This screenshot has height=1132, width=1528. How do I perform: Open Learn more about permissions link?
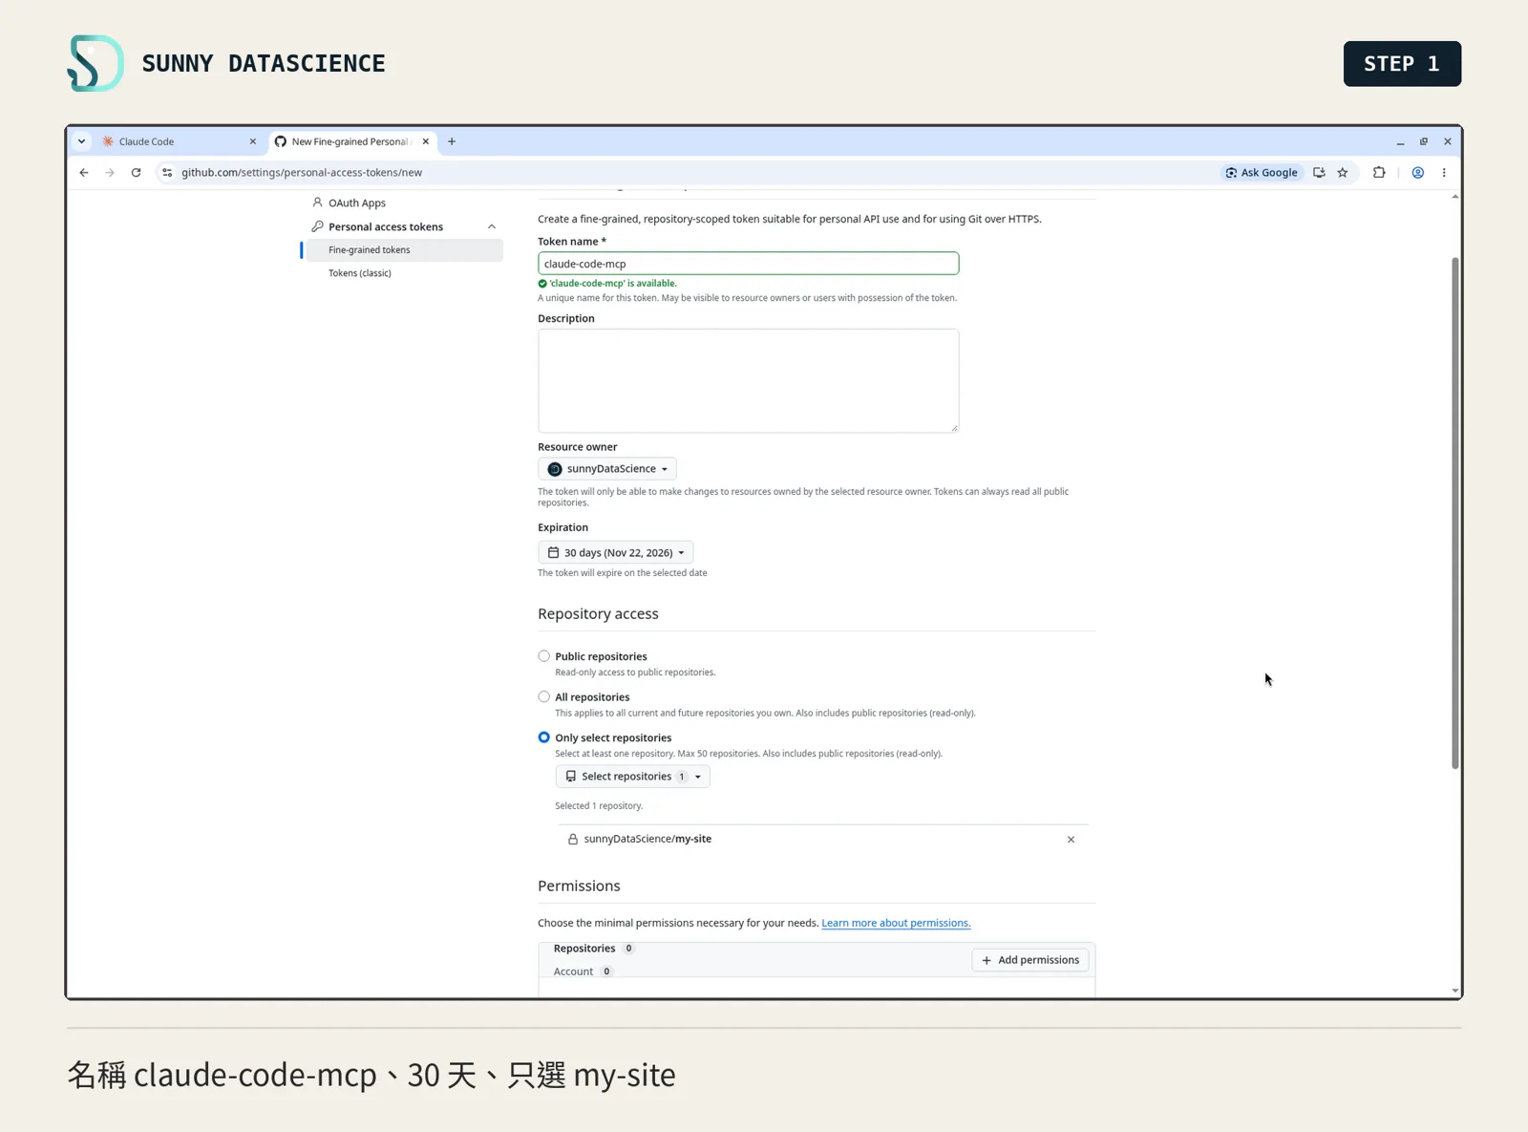(896, 923)
